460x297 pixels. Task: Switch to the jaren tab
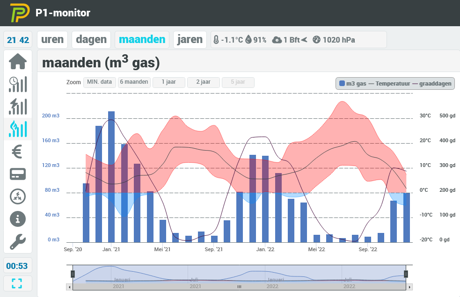(190, 40)
